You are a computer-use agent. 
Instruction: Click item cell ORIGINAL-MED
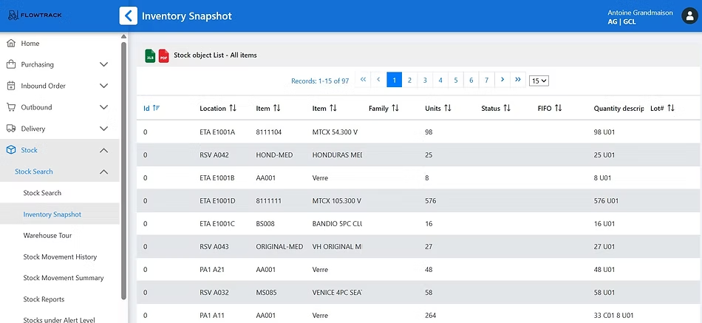(279, 246)
